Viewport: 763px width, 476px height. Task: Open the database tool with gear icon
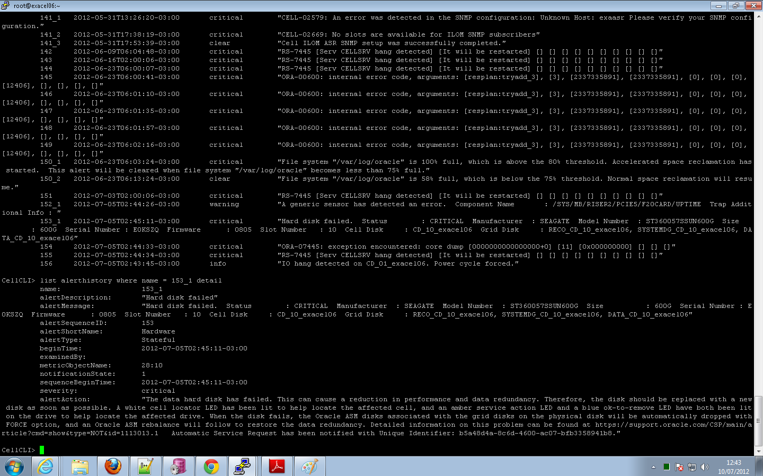[179, 466]
